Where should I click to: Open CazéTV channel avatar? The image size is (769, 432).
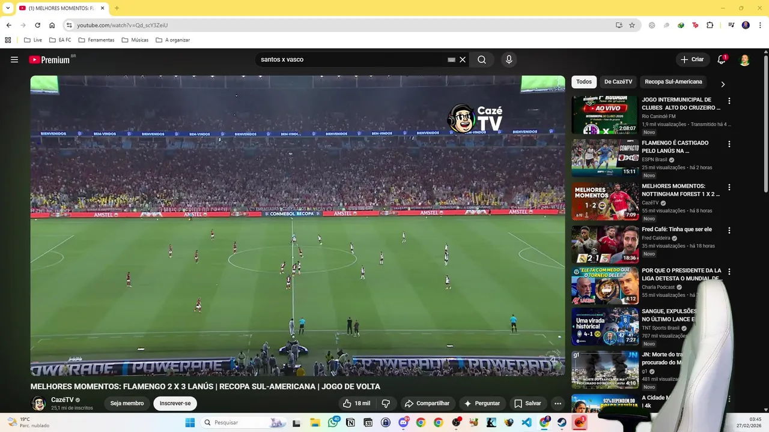click(38, 403)
